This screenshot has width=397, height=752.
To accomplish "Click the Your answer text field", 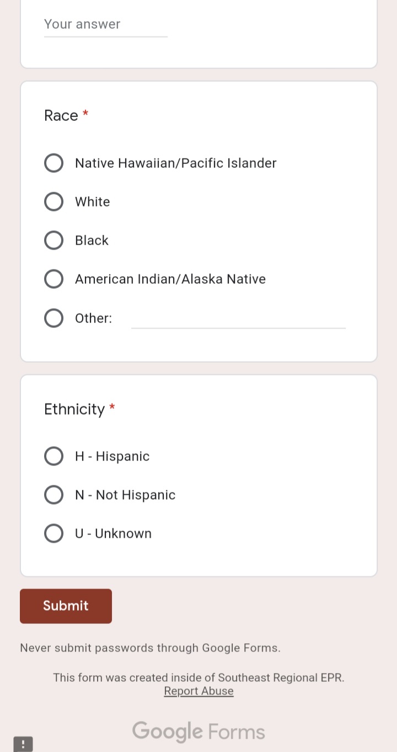I will point(105,24).
